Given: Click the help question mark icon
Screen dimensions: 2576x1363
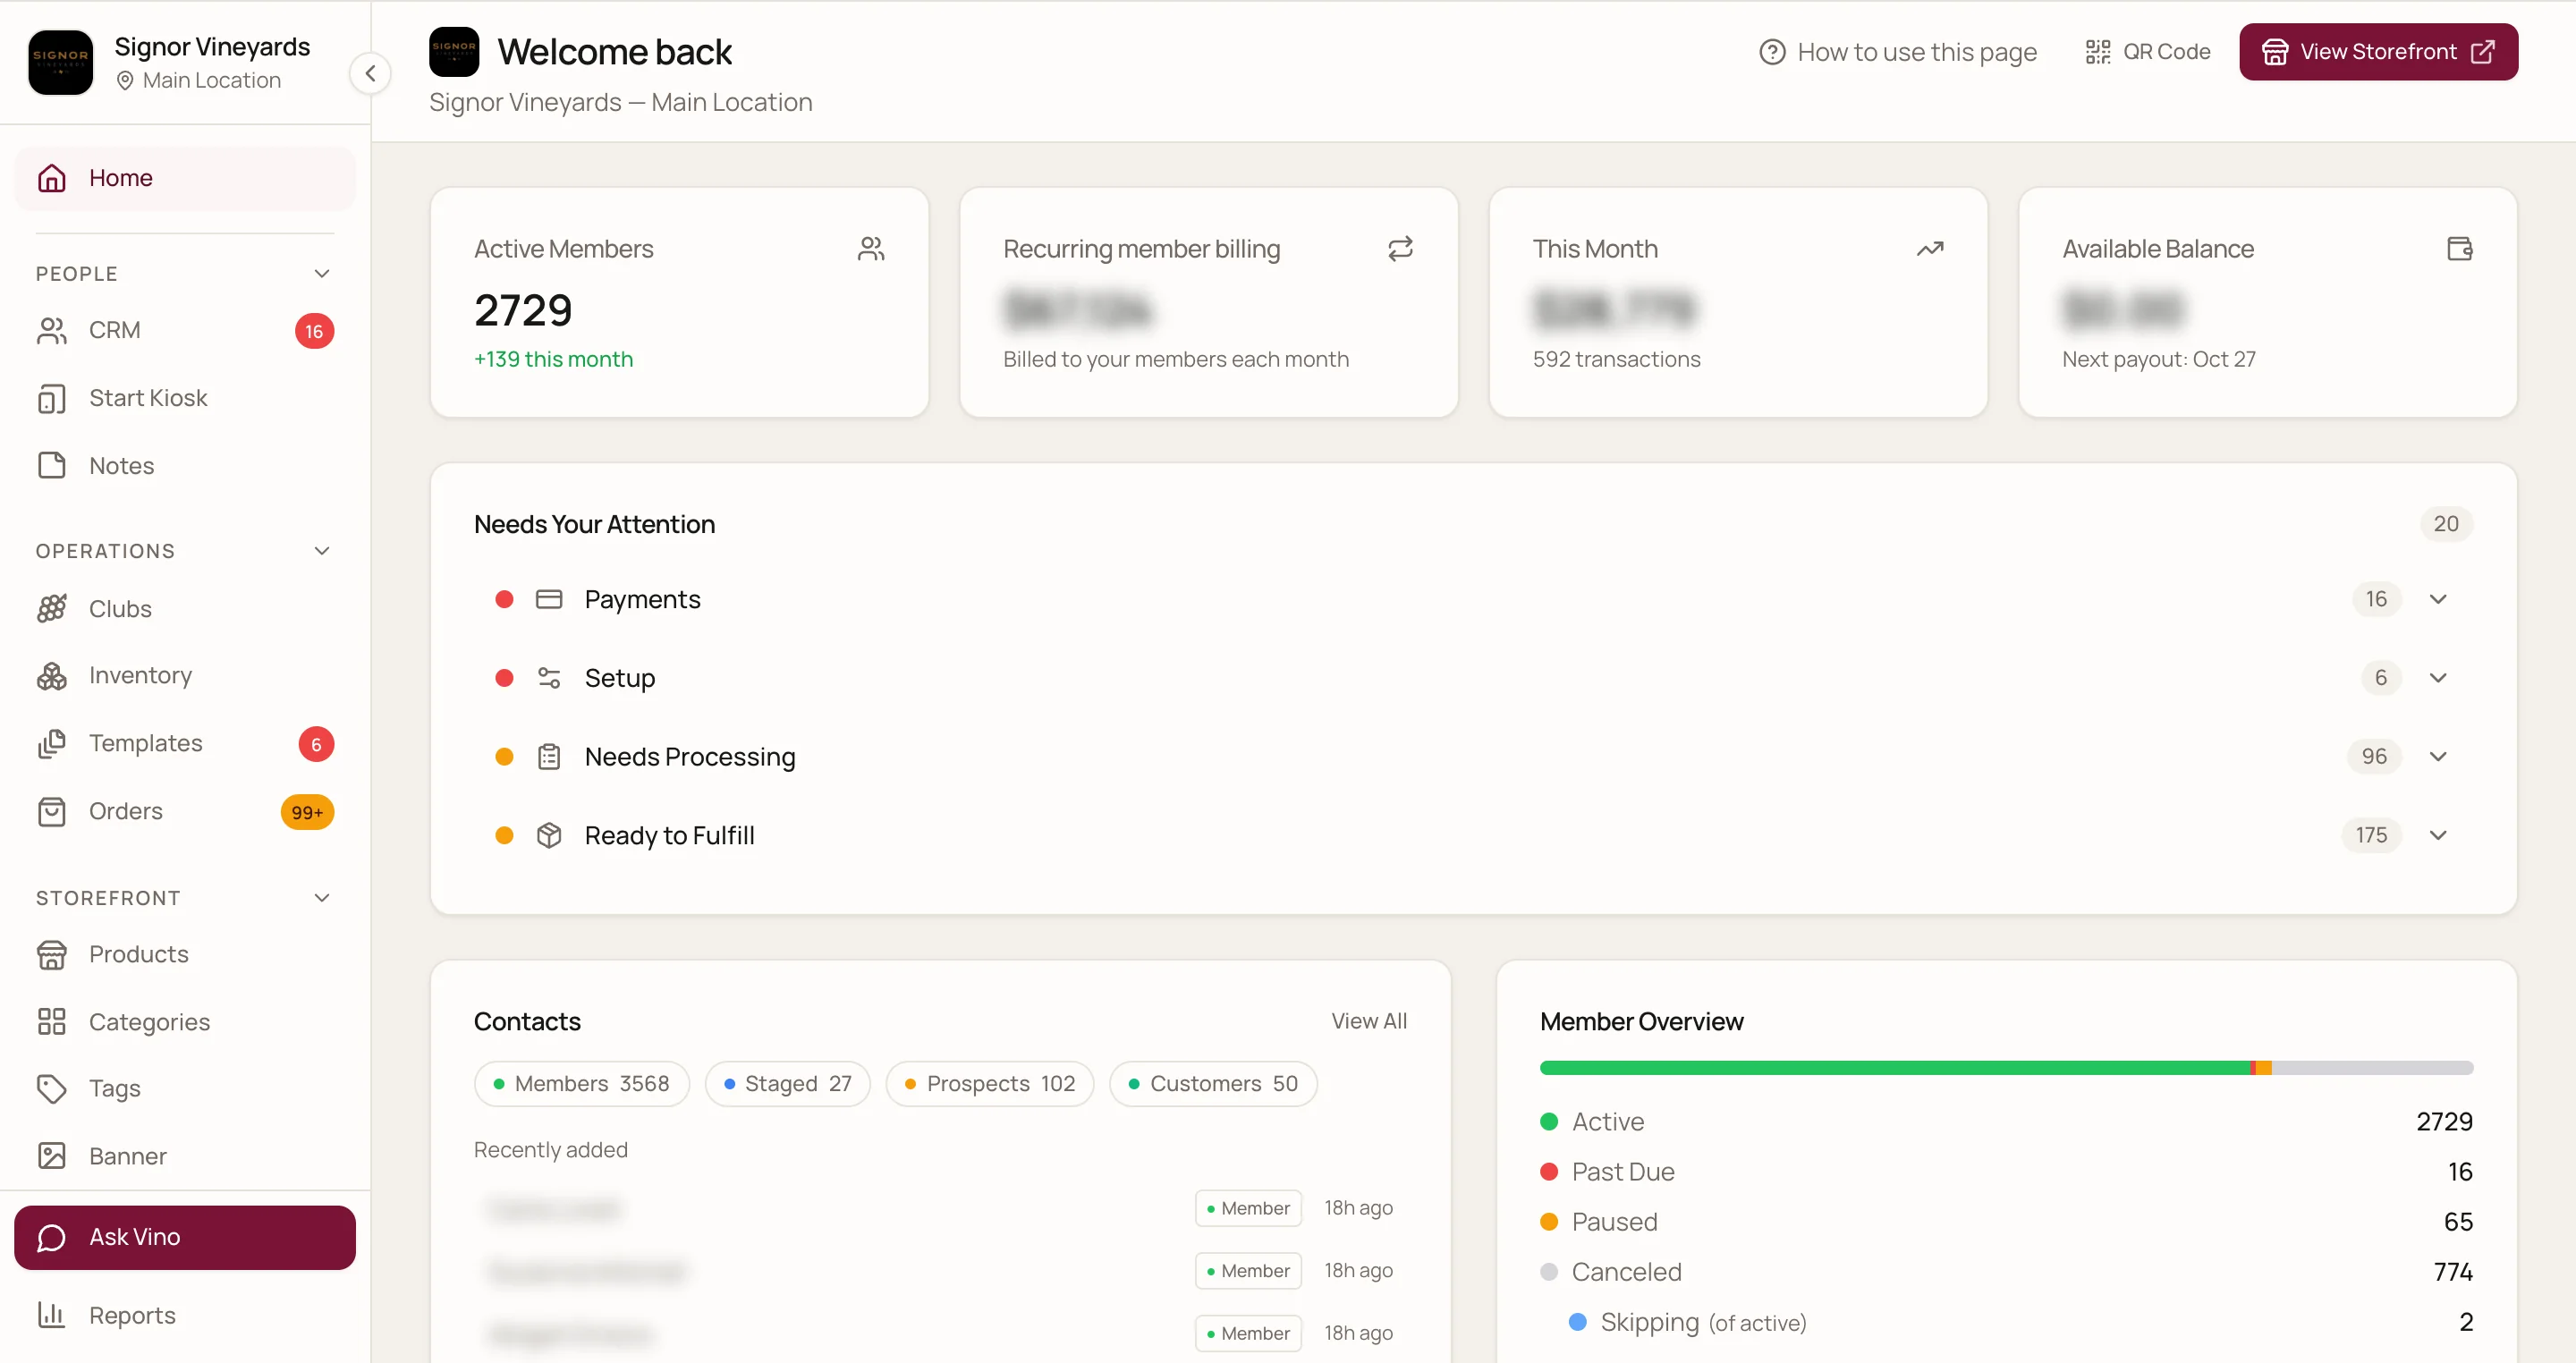Looking at the screenshot, I should (1772, 52).
